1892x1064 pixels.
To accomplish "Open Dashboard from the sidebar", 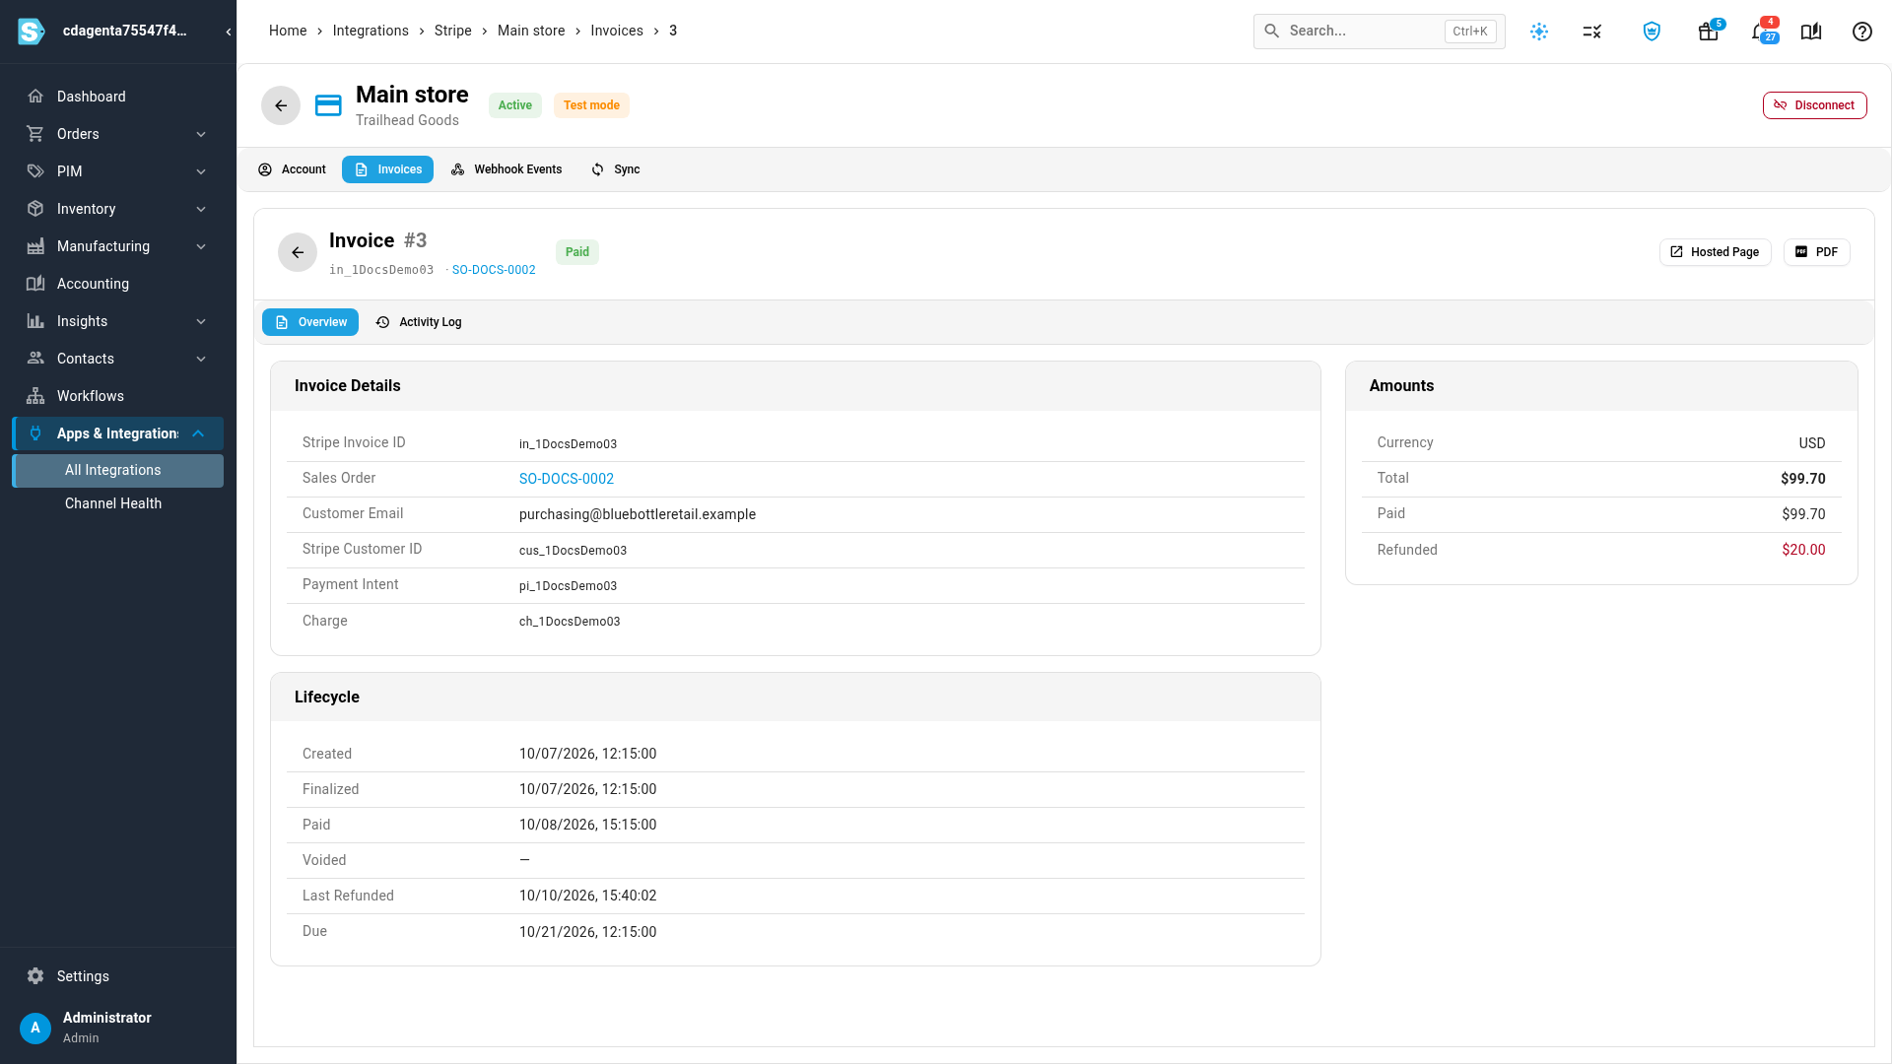I will click(118, 97).
